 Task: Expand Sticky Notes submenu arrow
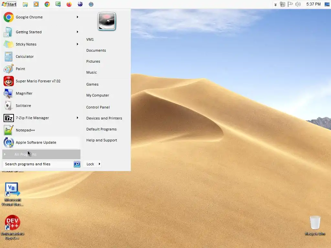(78, 44)
